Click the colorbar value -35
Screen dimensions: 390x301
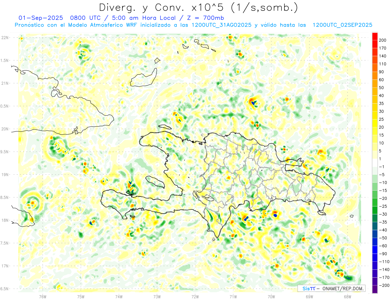tap(383, 222)
